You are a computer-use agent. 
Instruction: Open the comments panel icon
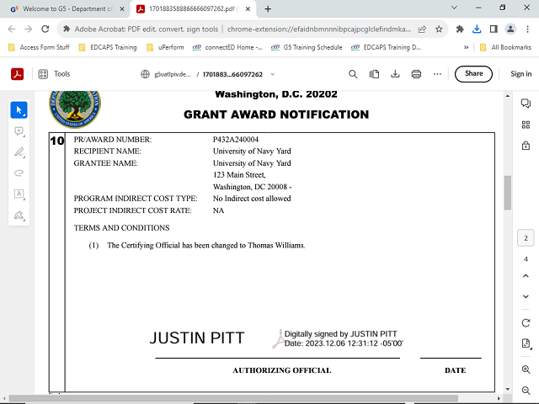point(526,103)
